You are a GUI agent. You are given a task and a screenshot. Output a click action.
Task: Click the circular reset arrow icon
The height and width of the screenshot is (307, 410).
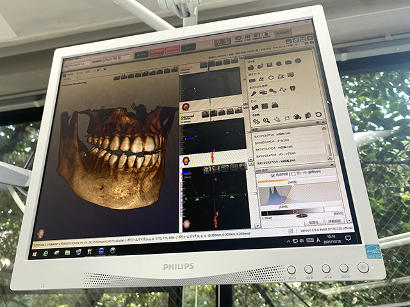click(x=318, y=114)
